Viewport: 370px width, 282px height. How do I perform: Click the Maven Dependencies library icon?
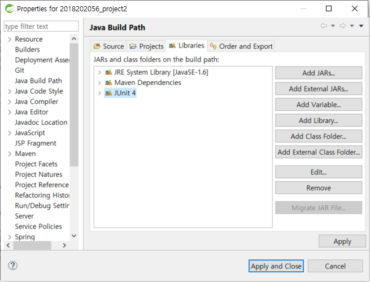tap(108, 83)
